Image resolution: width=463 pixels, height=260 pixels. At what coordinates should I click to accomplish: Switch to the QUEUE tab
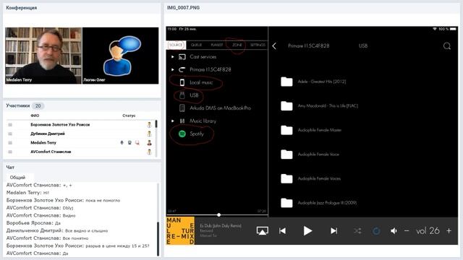coord(196,45)
